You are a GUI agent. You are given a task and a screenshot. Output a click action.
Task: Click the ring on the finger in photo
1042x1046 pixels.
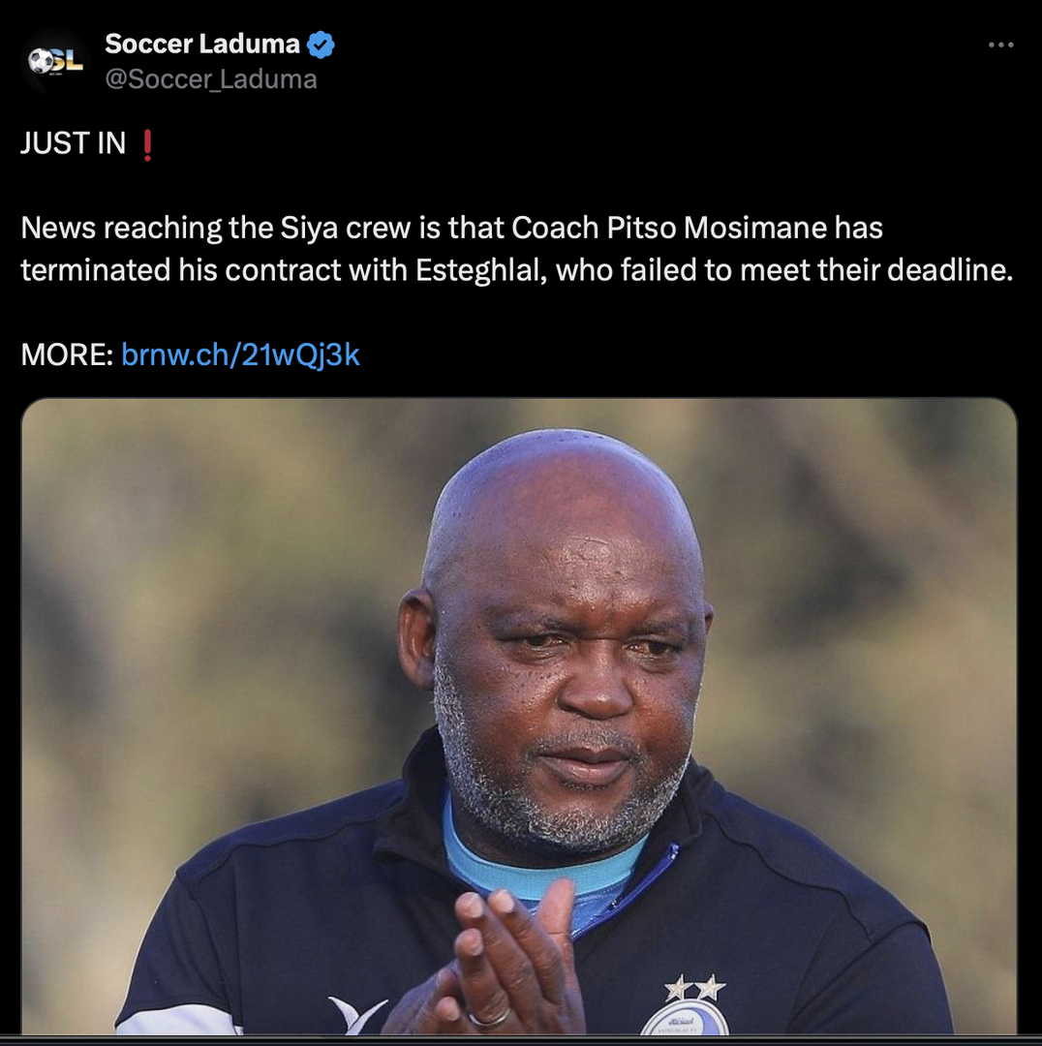coord(490,1017)
